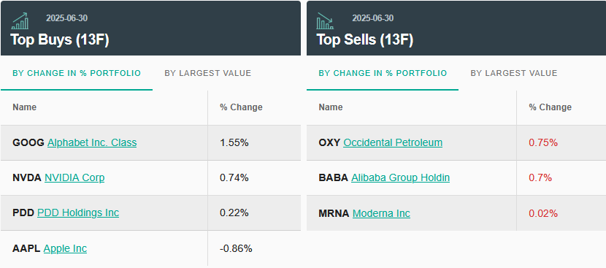
Task: Open the Moderna Inc link
Action: point(381,213)
